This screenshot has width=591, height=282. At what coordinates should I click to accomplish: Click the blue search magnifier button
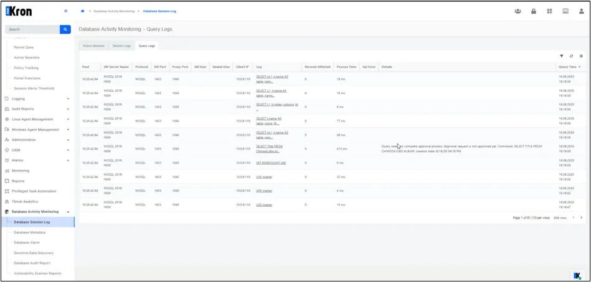tap(65, 29)
